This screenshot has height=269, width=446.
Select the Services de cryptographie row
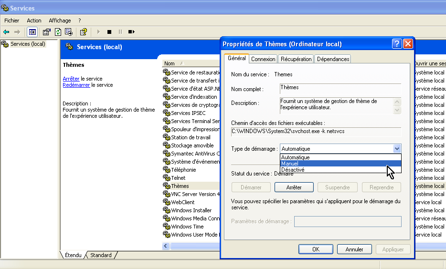coord(191,105)
